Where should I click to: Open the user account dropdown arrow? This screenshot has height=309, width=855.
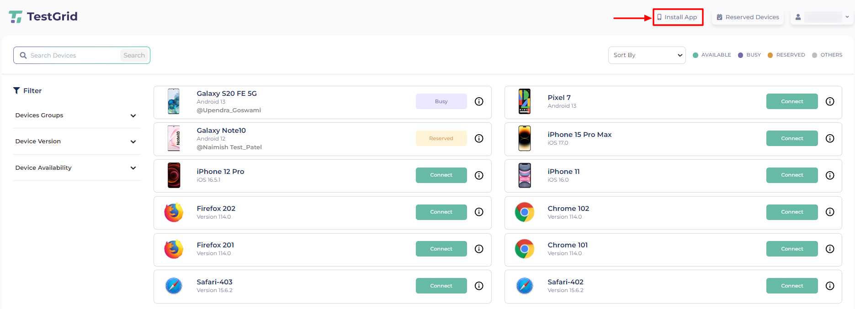(847, 17)
